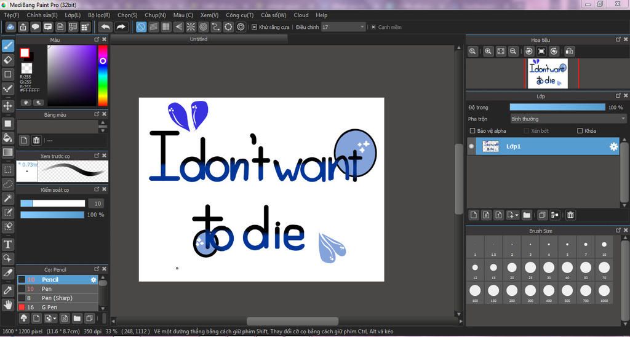
Task: Open the Pha trộn blend mode dropdown
Action: pos(568,119)
